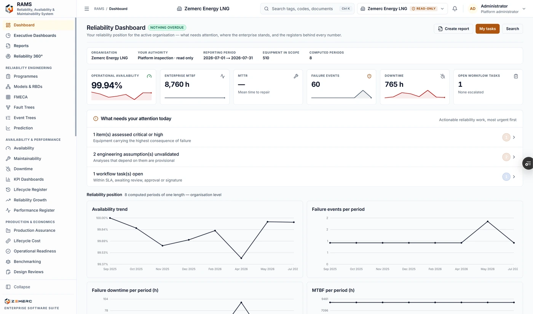Click the gauge icon on Operational Availability card

point(149,76)
